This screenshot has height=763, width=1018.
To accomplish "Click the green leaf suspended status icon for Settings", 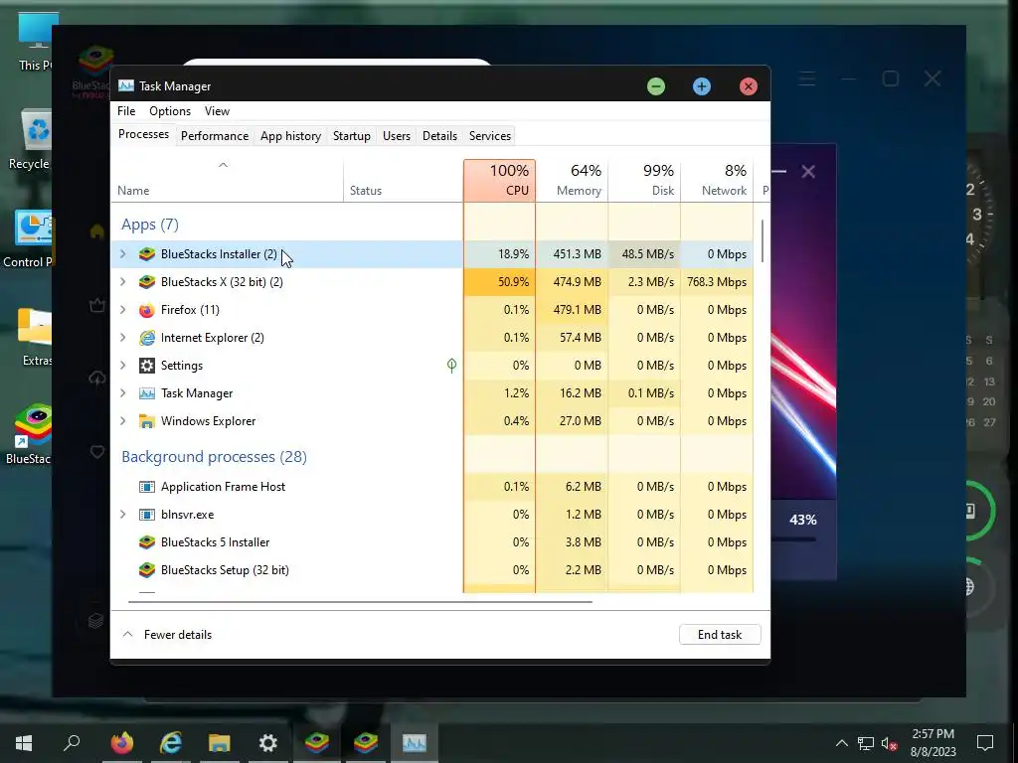I will tap(452, 366).
